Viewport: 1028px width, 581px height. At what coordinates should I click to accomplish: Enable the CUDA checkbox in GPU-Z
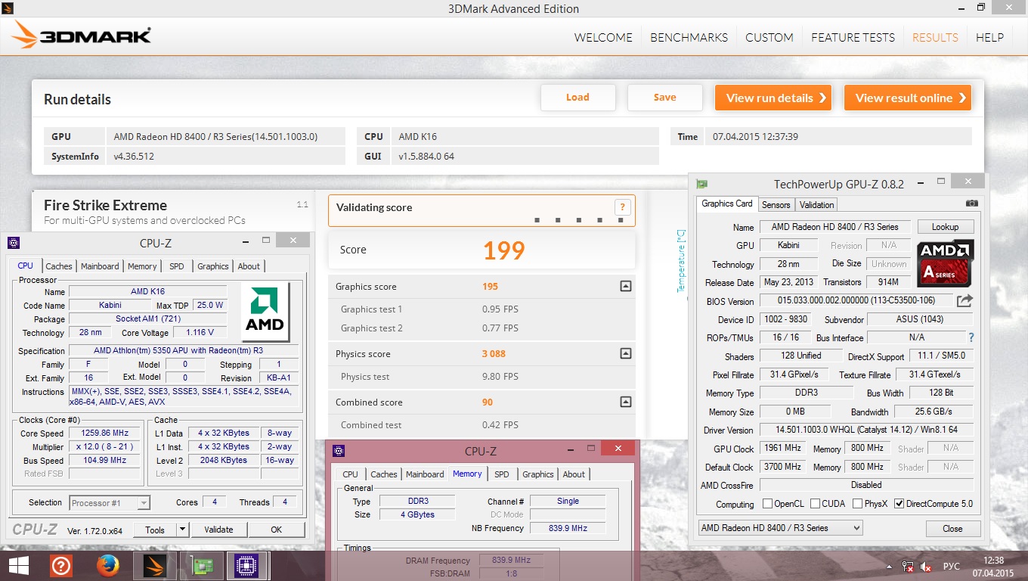pos(816,504)
